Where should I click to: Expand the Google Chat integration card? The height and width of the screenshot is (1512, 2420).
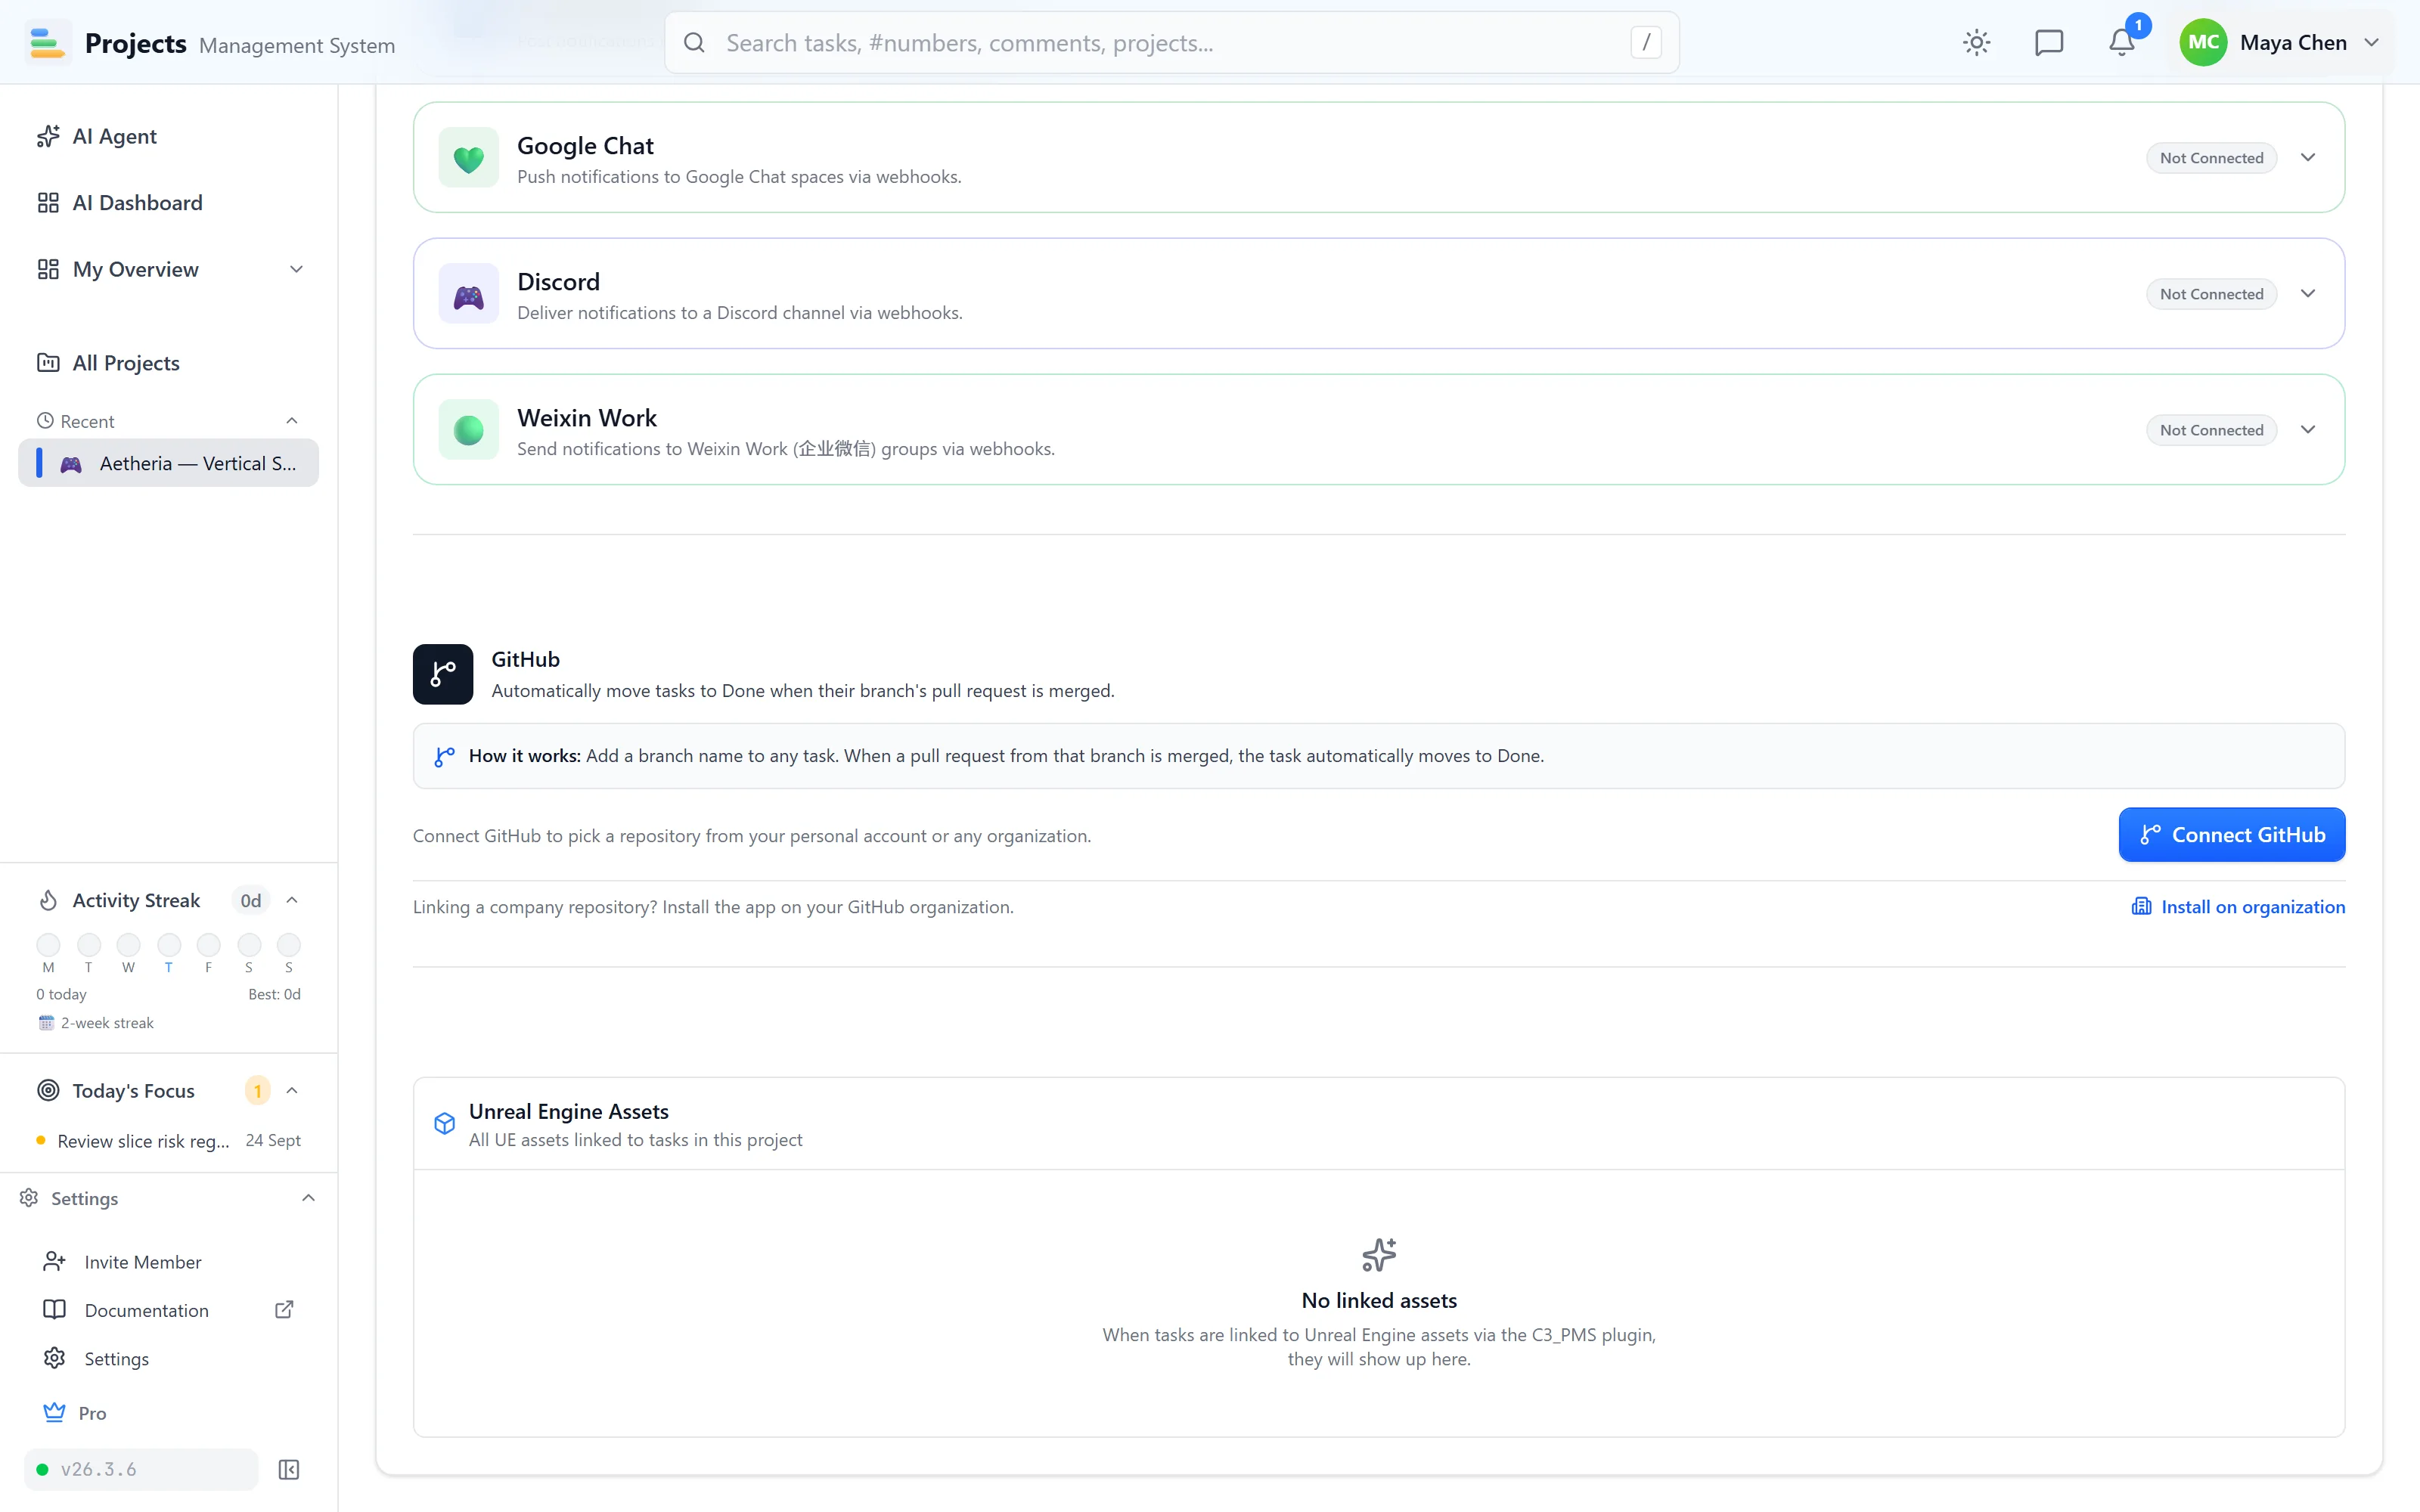[2308, 158]
